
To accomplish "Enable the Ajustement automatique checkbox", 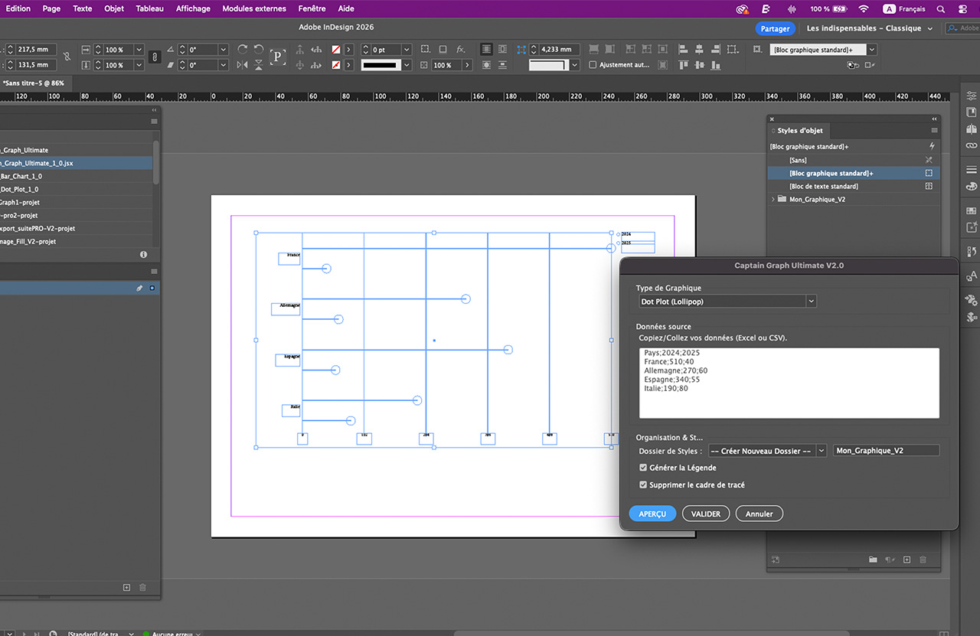I will pos(593,65).
